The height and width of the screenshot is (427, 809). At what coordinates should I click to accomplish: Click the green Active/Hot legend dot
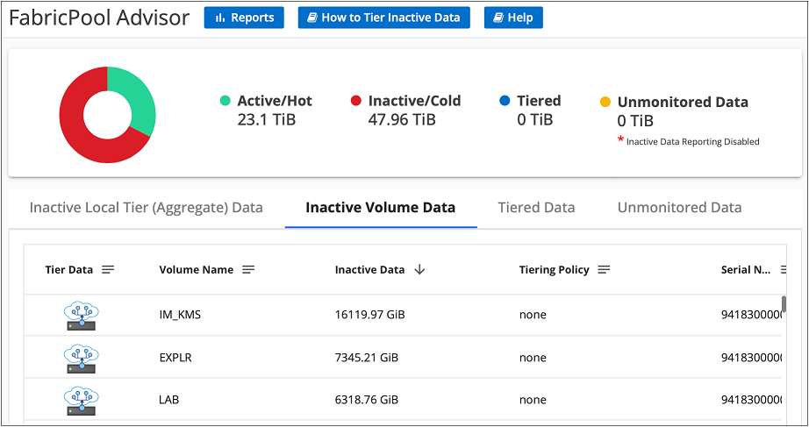click(x=226, y=101)
